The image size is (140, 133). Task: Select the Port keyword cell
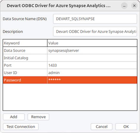click(25, 65)
